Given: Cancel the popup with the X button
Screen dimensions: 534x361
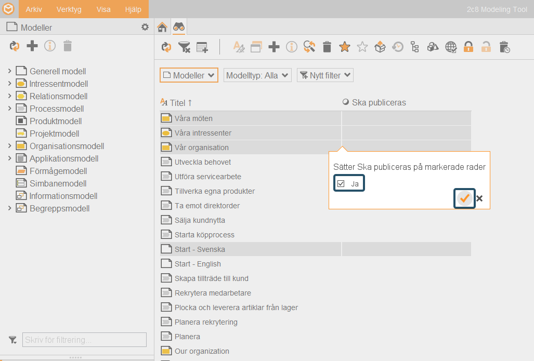Looking at the screenshot, I should point(479,198).
